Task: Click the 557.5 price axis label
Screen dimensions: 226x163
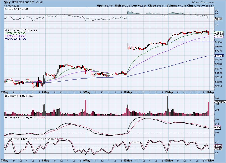Action: (218, 86)
